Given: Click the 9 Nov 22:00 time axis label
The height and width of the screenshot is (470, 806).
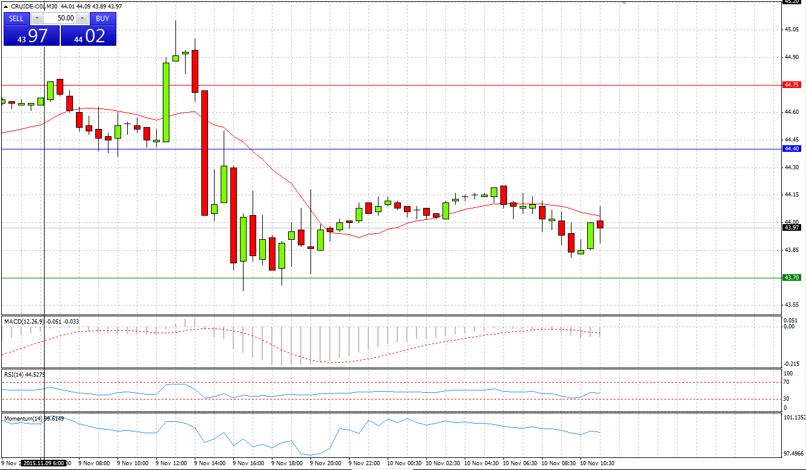Looking at the screenshot, I should tap(365, 463).
